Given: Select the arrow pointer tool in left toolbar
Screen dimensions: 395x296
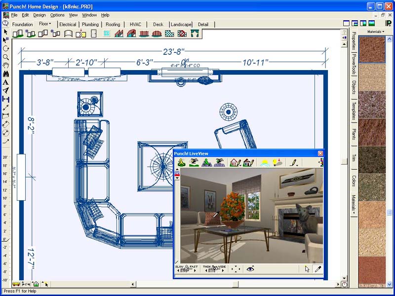Looking at the screenshot, I should (x=5, y=32).
